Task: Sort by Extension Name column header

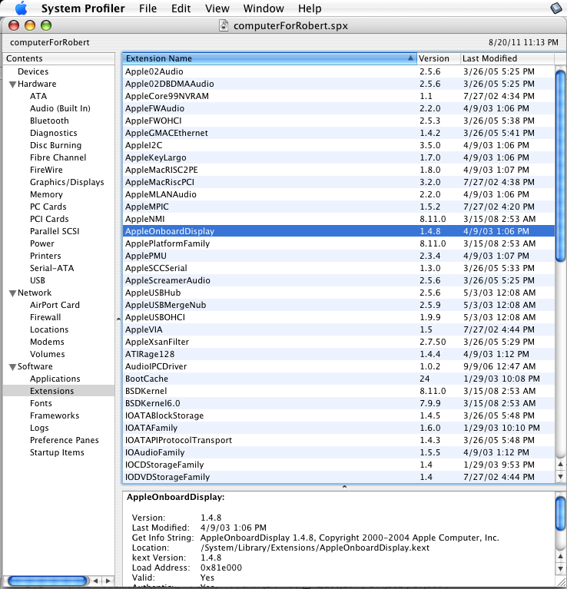Action: pyautogui.click(x=269, y=58)
